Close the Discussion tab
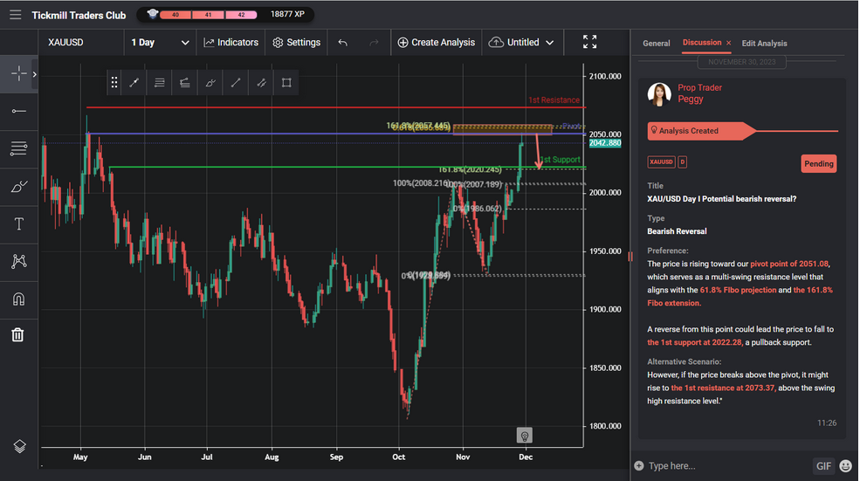This screenshot has width=860, height=481. (728, 43)
